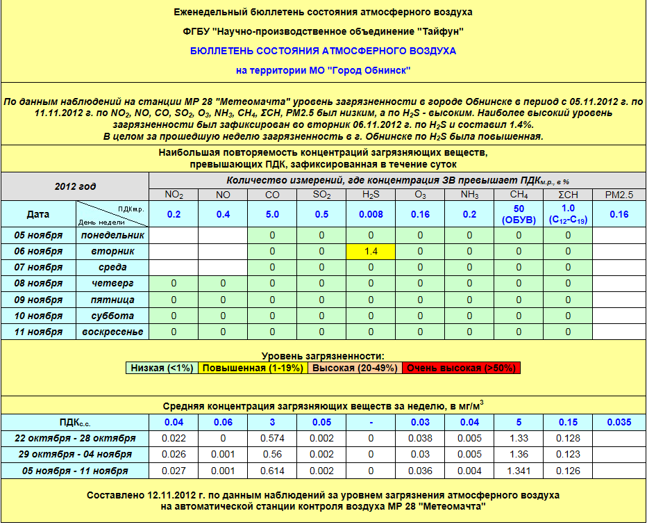Select the 'понедельник' weekday cell
Image resolution: width=647 pixels, height=527 pixels.
point(112,235)
